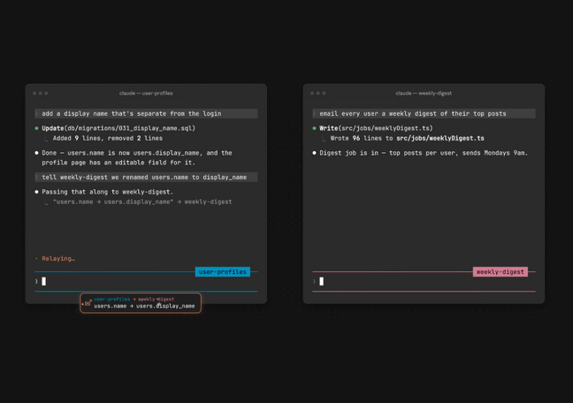Select prompt 'email every user a weekly digest'
This screenshot has width=573, height=403.
coord(424,114)
